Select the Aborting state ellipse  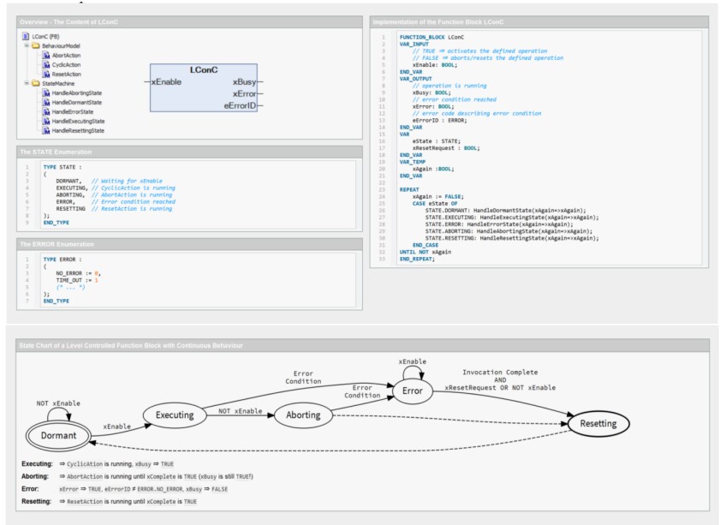303,415
